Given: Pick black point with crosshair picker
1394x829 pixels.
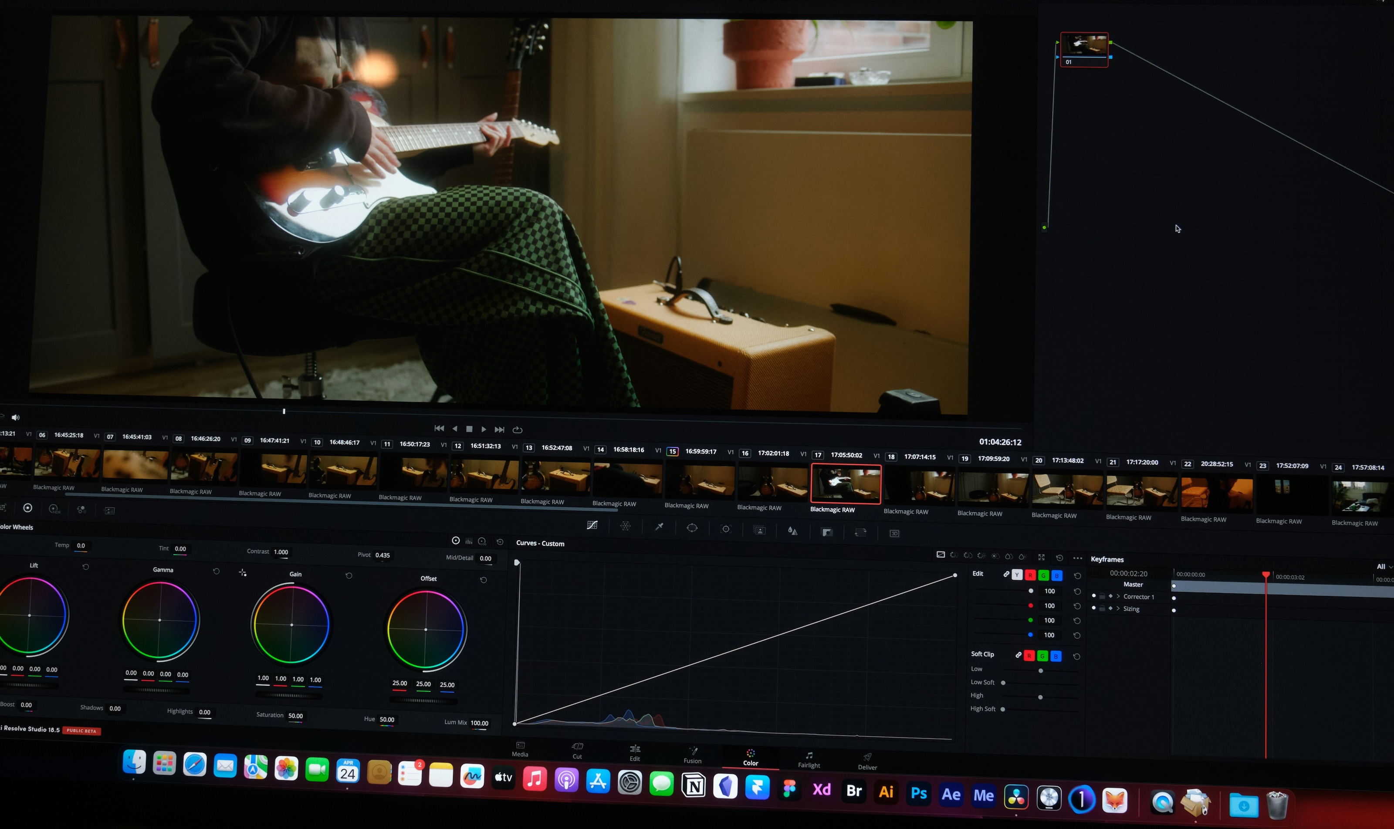Looking at the screenshot, I should pos(242,572).
